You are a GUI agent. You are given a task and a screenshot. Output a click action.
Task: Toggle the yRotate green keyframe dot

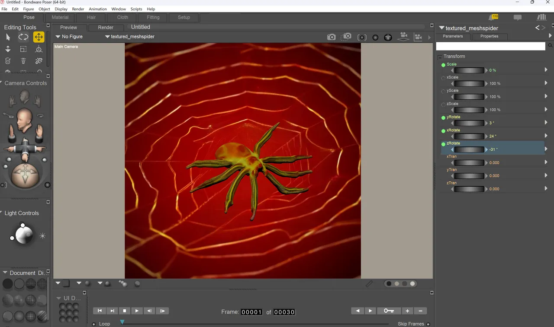pos(443,118)
